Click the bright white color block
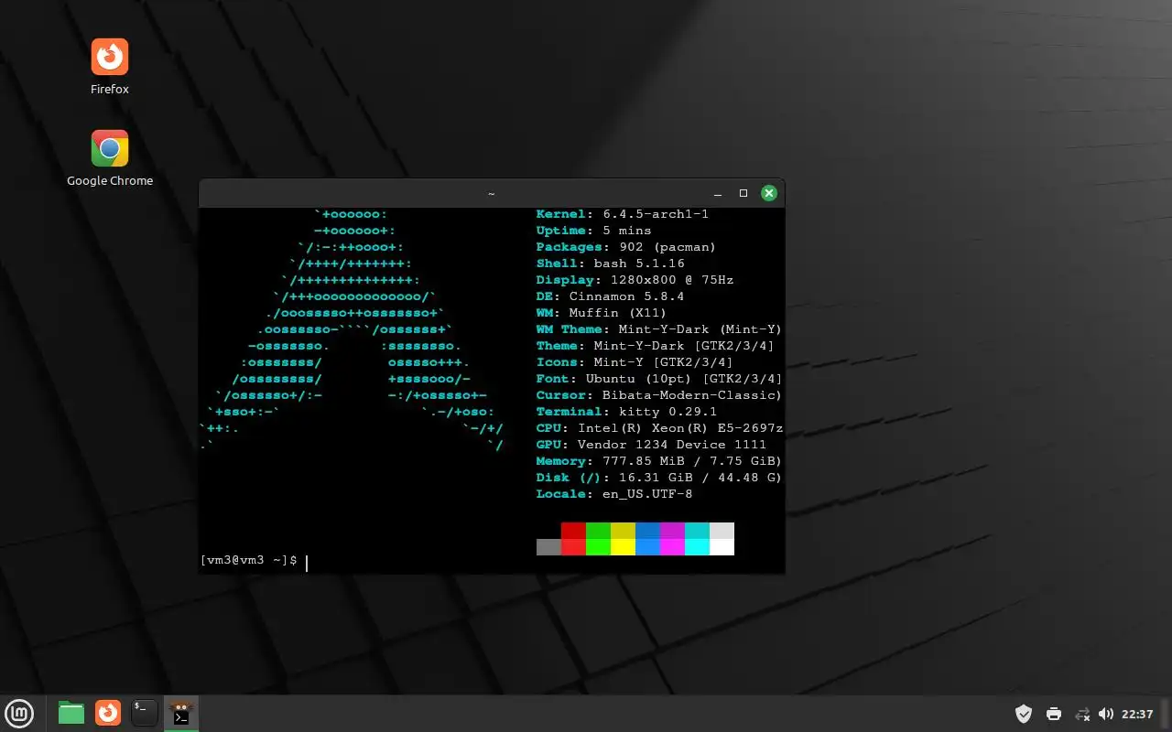This screenshot has height=732, width=1172. (722, 546)
